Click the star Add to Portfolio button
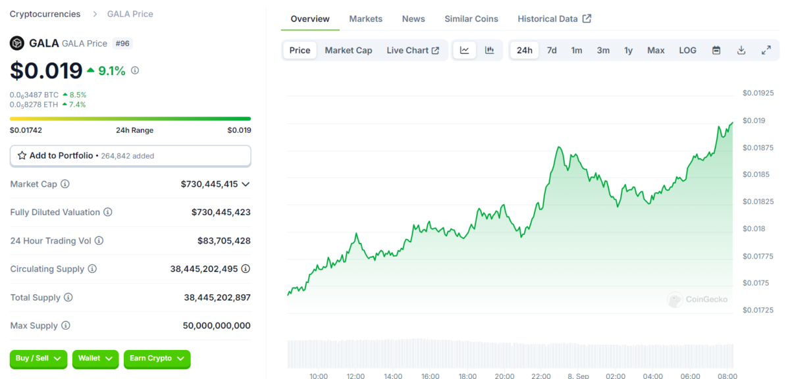The image size is (790, 379). point(130,156)
